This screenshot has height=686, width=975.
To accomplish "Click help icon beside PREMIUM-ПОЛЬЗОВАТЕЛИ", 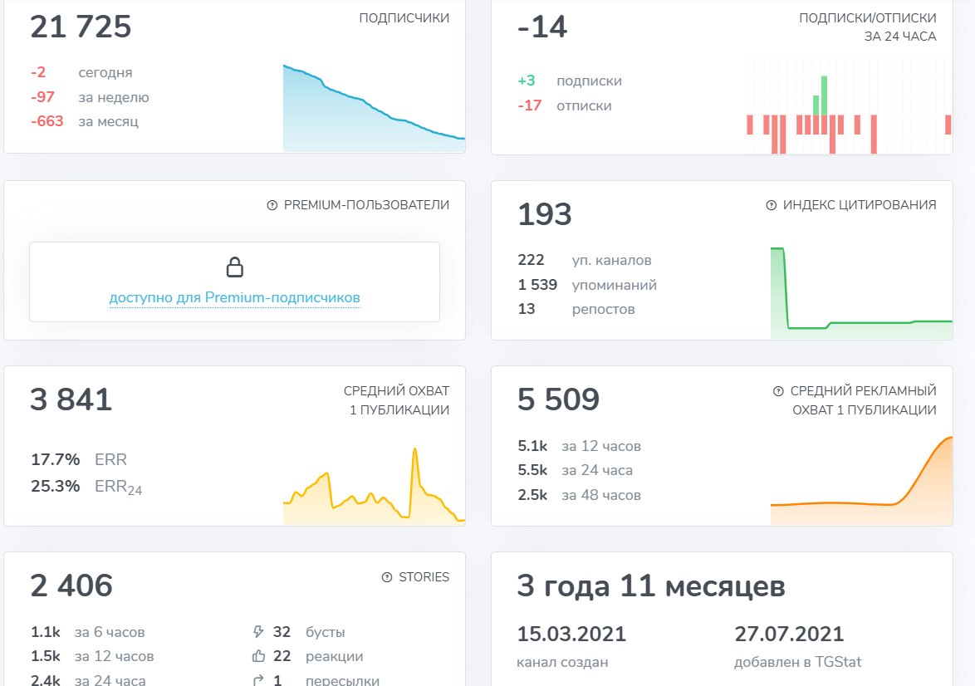I will click(272, 205).
